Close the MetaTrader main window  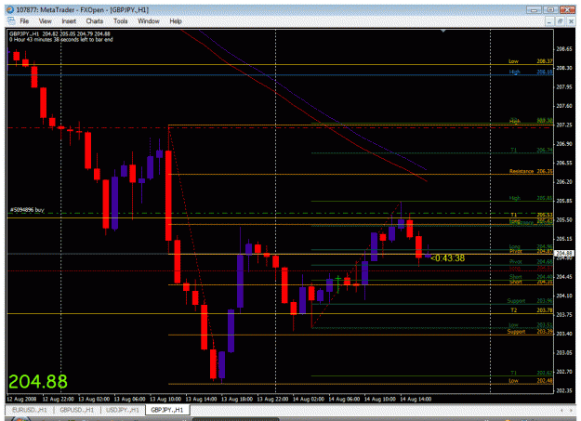(x=567, y=10)
